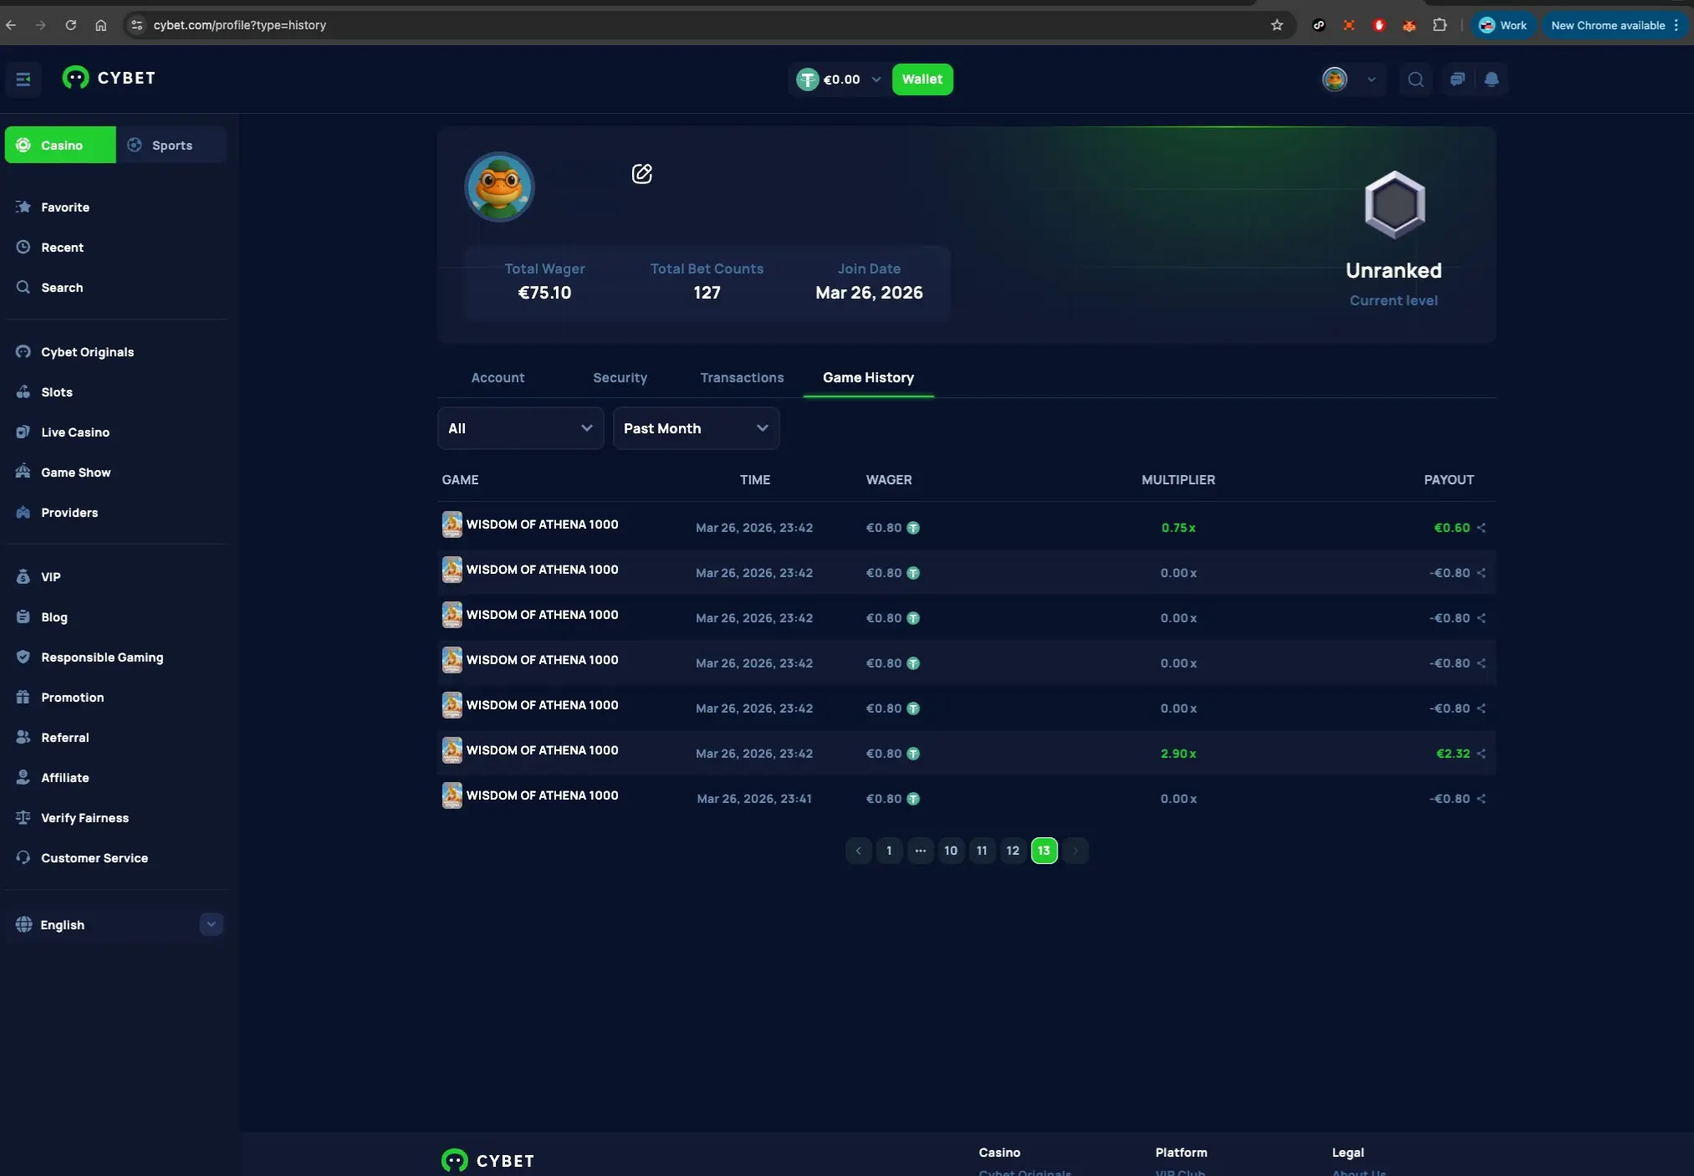Click the browser address bar URL
Image resolution: width=1694 pixels, height=1176 pixels.
[x=239, y=25]
